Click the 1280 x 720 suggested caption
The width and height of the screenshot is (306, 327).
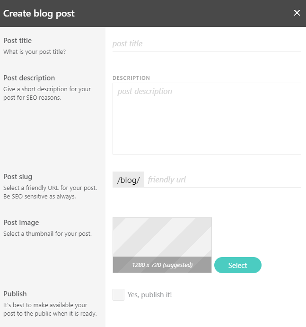pyautogui.click(x=162, y=265)
